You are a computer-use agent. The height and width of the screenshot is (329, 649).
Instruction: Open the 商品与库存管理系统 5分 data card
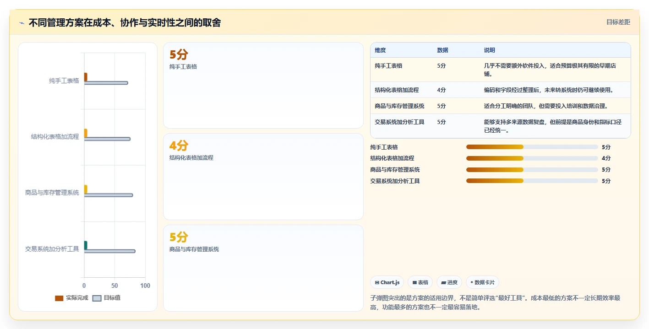[263, 268]
